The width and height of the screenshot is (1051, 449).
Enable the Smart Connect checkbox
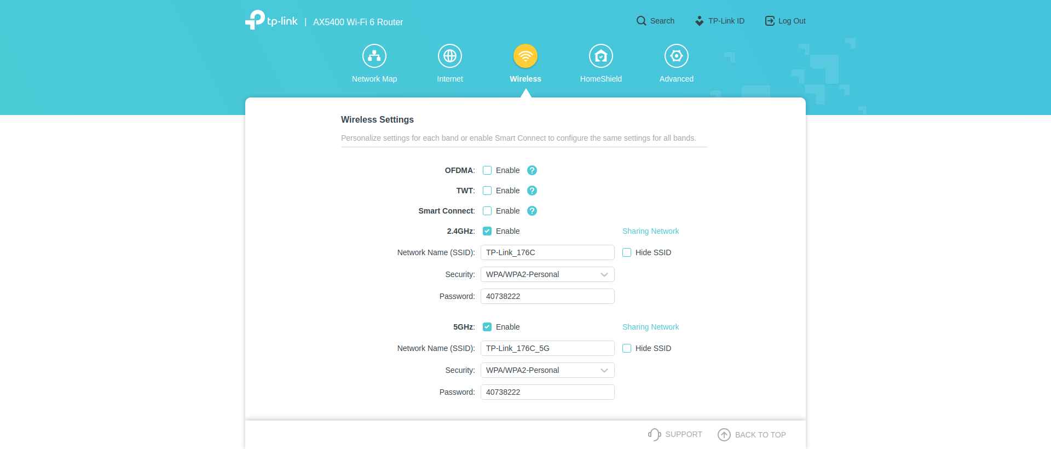pyautogui.click(x=487, y=211)
